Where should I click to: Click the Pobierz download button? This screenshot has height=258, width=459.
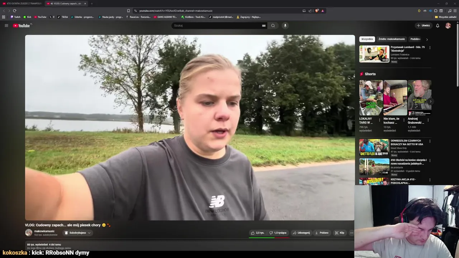(x=322, y=233)
